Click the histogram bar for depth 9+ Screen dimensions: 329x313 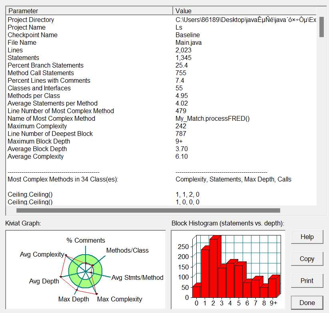pyautogui.click(x=272, y=288)
